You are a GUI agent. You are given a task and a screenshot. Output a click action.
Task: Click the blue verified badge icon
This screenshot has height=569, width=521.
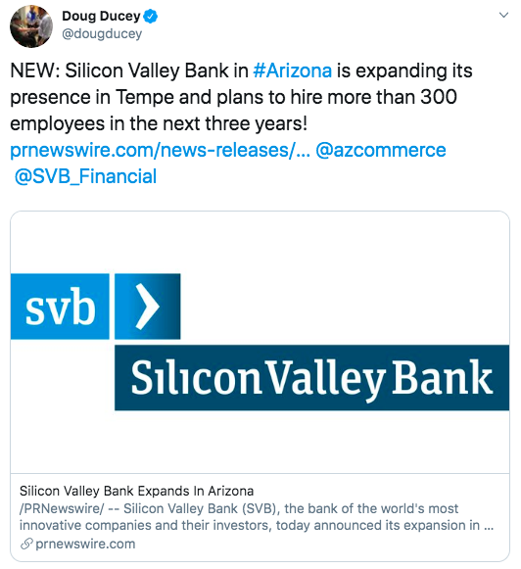(151, 17)
